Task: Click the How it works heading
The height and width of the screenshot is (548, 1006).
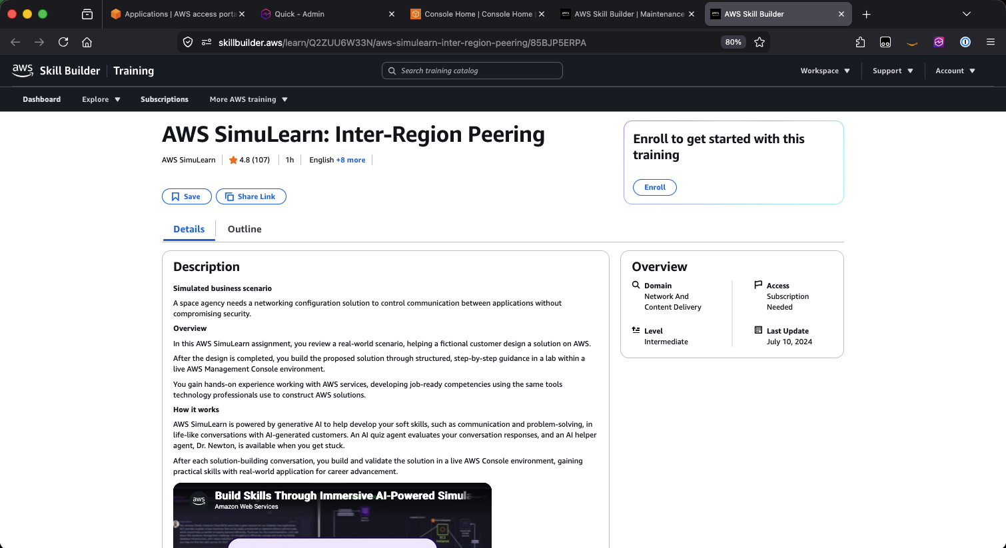Action: click(x=196, y=410)
